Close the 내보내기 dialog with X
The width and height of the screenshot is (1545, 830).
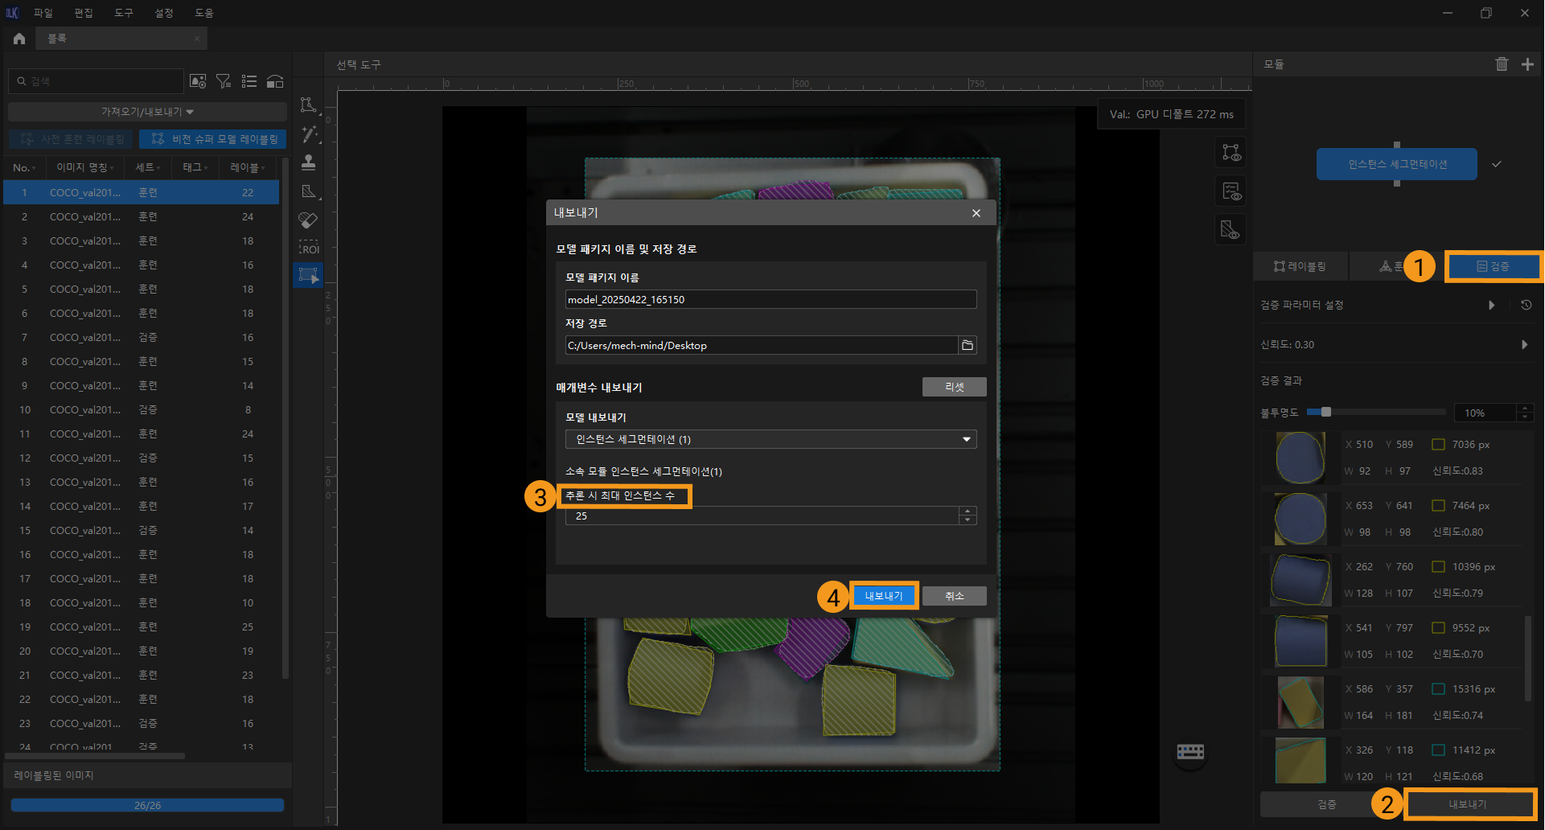[x=976, y=213]
